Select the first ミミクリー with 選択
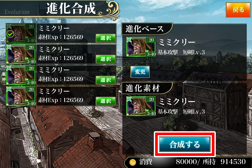The image size is (252, 168). [x=106, y=38]
